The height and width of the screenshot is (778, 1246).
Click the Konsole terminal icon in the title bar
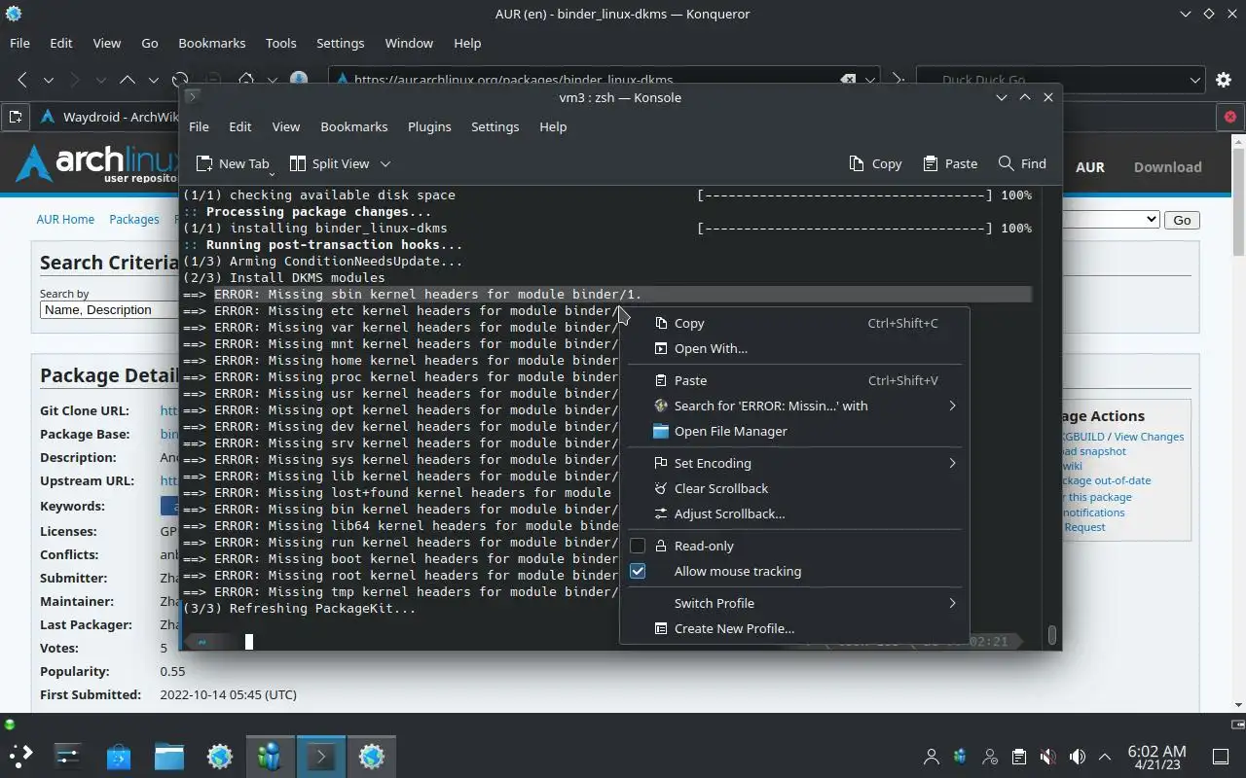click(x=192, y=96)
